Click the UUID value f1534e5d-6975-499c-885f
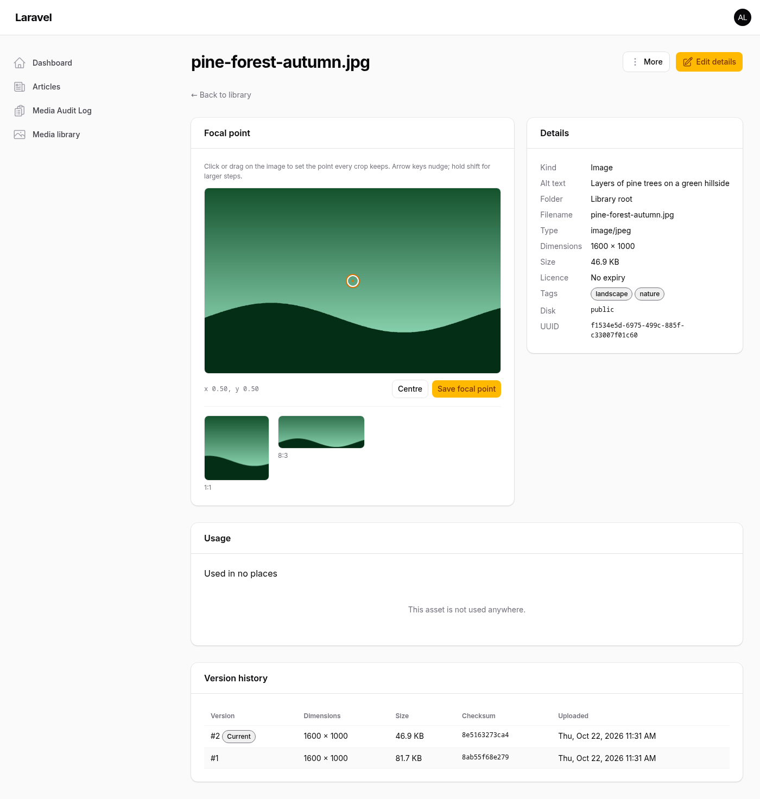760x799 pixels. coord(637,330)
